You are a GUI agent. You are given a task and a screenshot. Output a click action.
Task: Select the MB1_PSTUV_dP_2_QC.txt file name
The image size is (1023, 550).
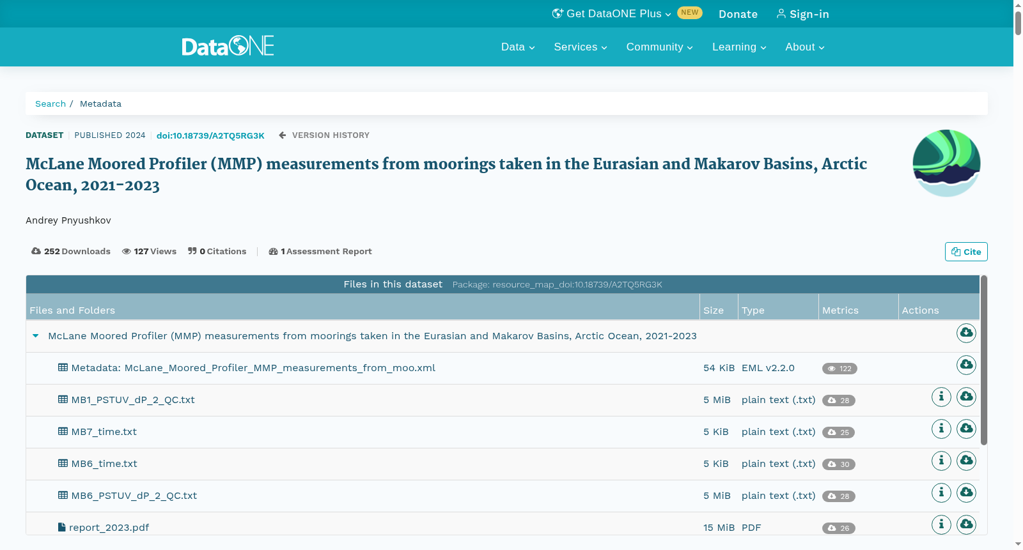(133, 400)
